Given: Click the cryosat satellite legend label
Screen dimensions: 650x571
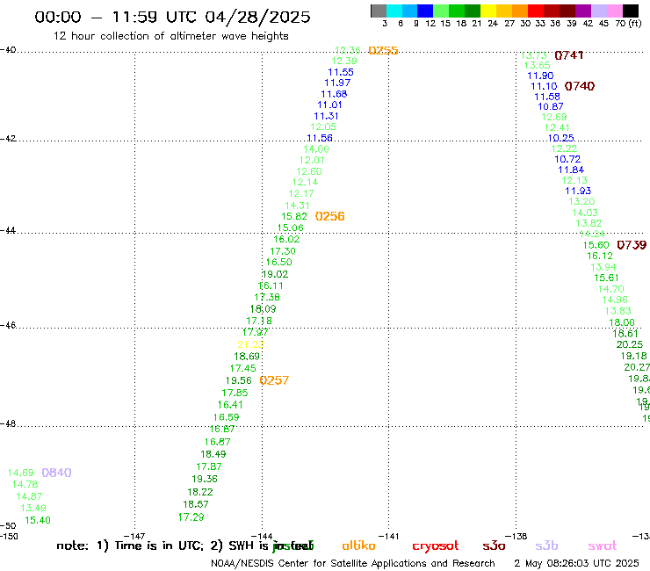Looking at the screenshot, I should tap(436, 546).
